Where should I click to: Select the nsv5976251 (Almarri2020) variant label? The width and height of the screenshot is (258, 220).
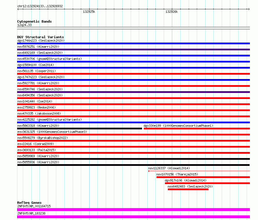tap(38, 47)
